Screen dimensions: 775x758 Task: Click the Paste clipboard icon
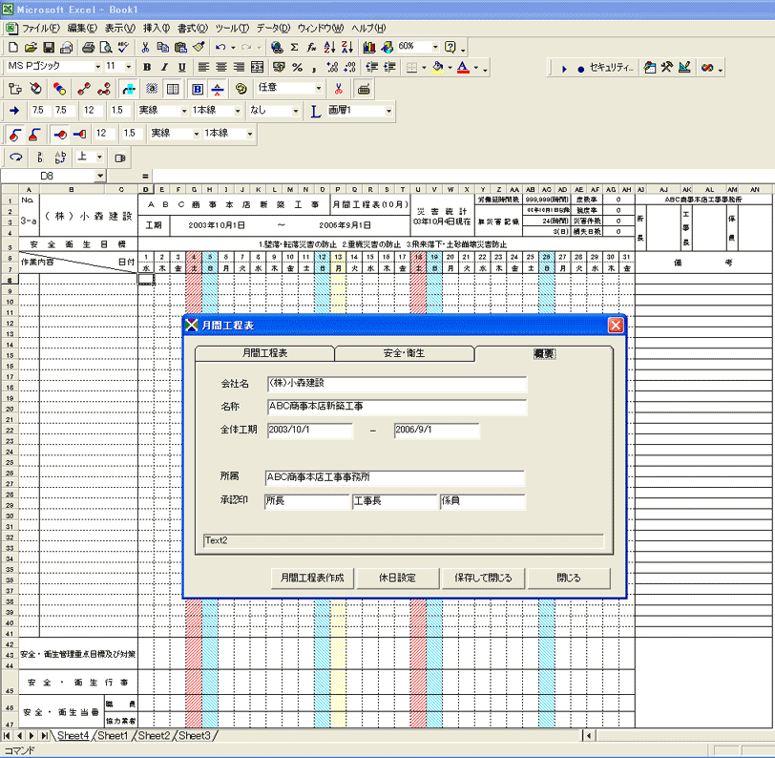tap(181, 47)
